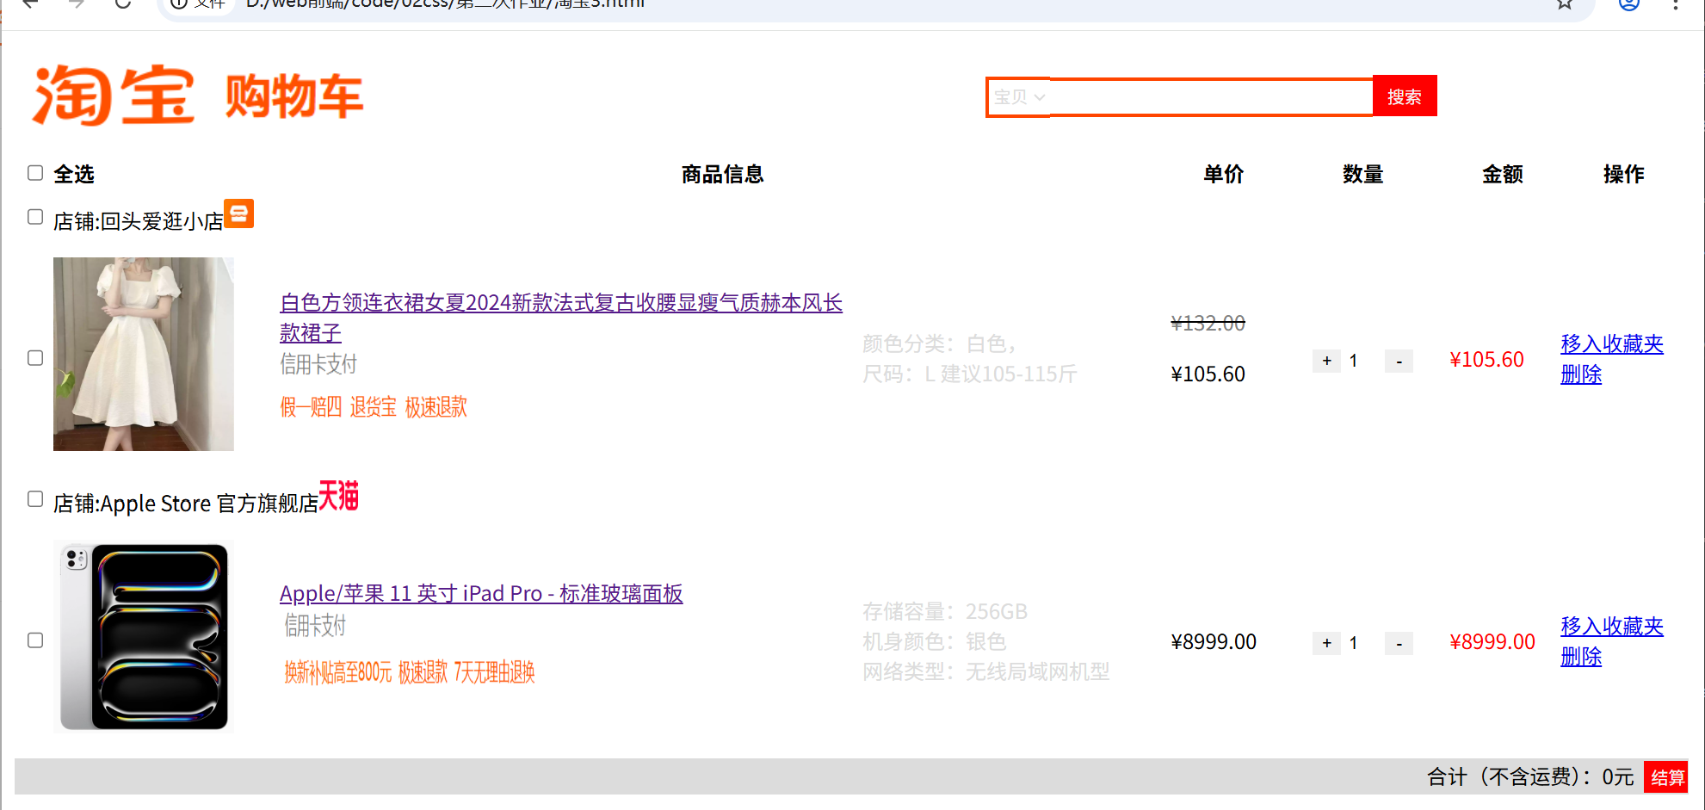
Task: Open the 宝贝 search category dropdown
Action: click(1019, 97)
